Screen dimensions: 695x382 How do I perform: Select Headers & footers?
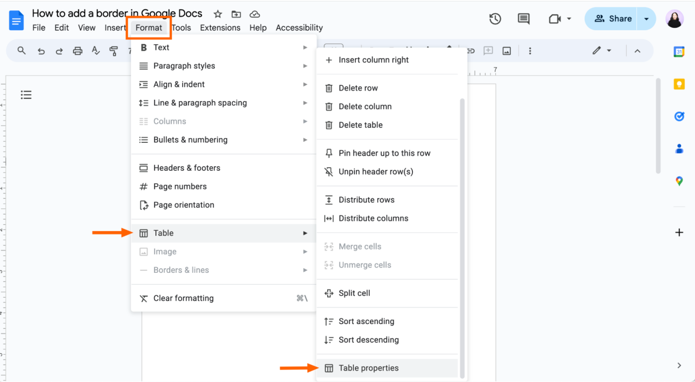pos(223,168)
